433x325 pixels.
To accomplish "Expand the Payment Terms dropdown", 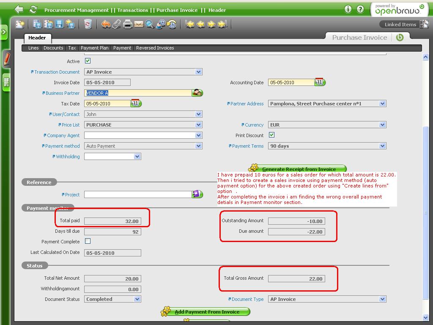I will coord(382,146).
